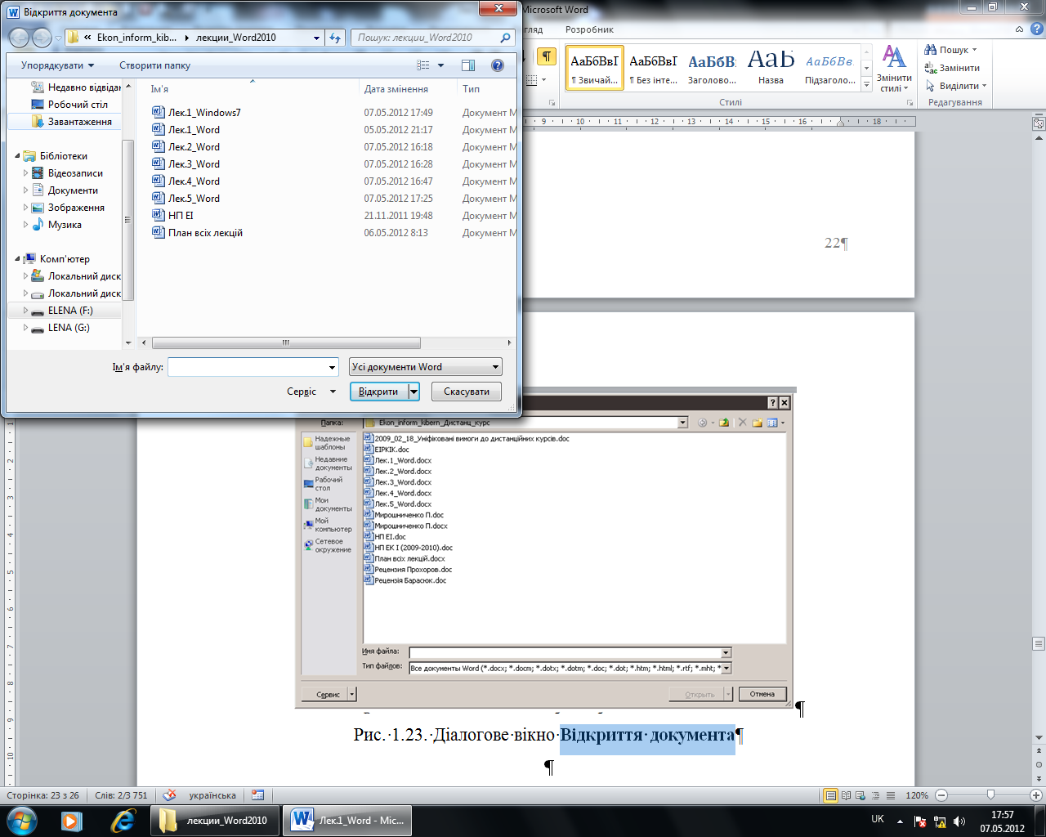The height and width of the screenshot is (837, 1046).
Task: Click status bar language українська
Action: tap(212, 795)
